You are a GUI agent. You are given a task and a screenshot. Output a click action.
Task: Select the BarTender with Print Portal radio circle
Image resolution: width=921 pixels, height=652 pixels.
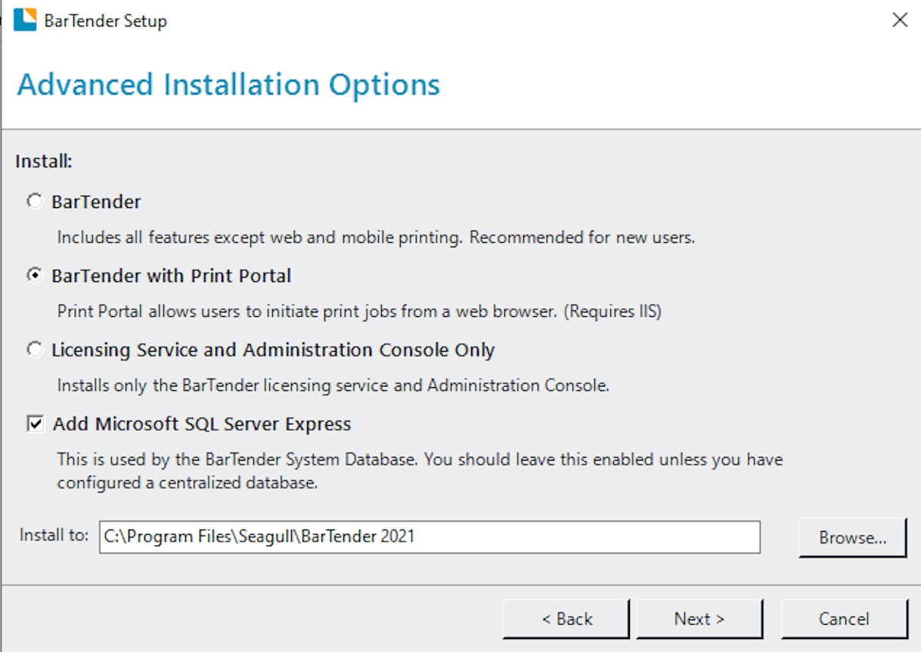click(x=35, y=276)
